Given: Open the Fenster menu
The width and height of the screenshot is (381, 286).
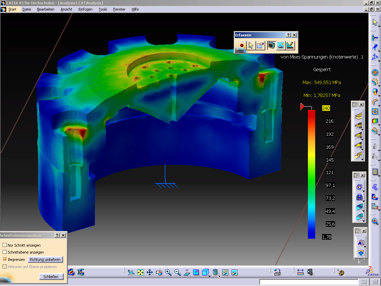Looking at the screenshot, I should coord(119,9).
